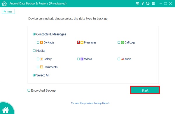
Task: Click the yellow Messages icon
Action: 82,42
